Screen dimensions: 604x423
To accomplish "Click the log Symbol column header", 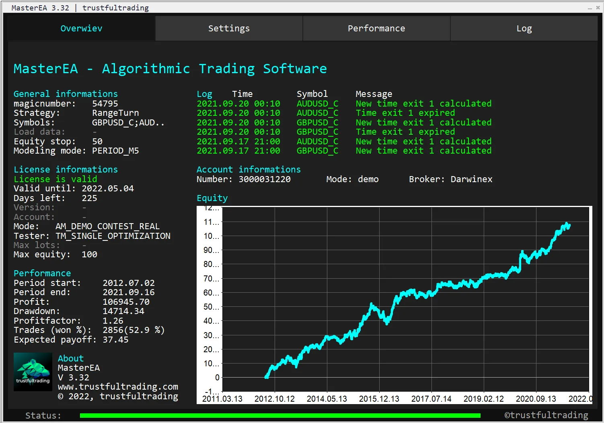I will pos(312,94).
